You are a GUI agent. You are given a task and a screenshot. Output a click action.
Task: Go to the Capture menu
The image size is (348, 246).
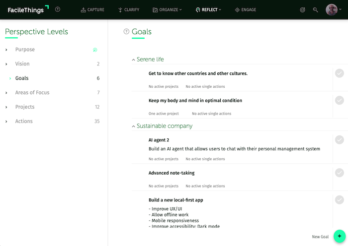95,10
